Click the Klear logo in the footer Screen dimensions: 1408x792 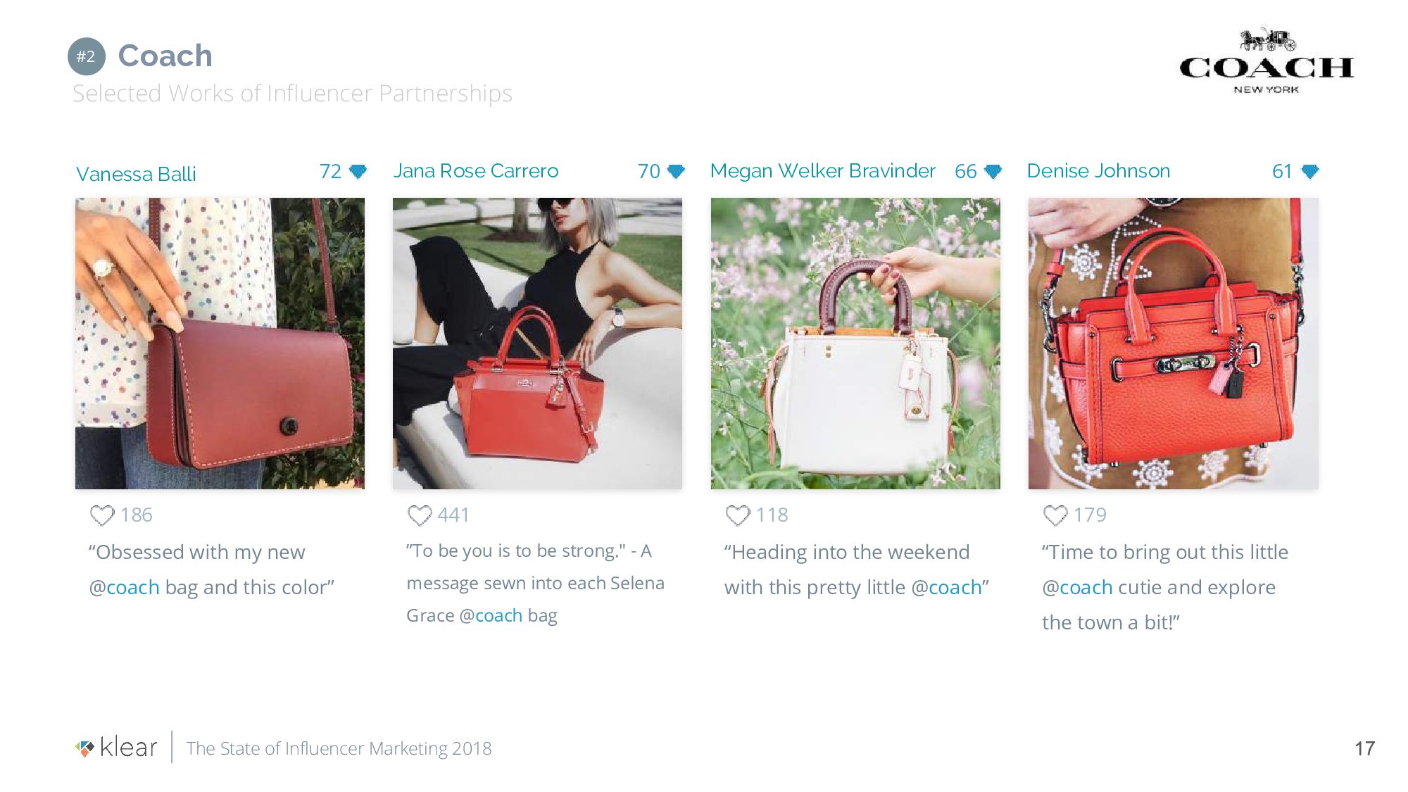(x=117, y=748)
